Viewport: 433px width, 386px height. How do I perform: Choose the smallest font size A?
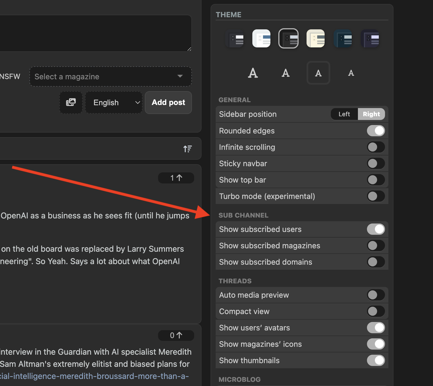coord(351,73)
